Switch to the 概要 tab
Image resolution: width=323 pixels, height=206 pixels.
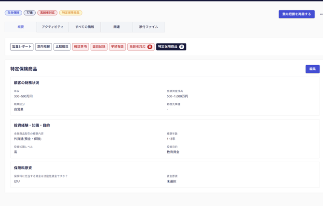coord(21,27)
